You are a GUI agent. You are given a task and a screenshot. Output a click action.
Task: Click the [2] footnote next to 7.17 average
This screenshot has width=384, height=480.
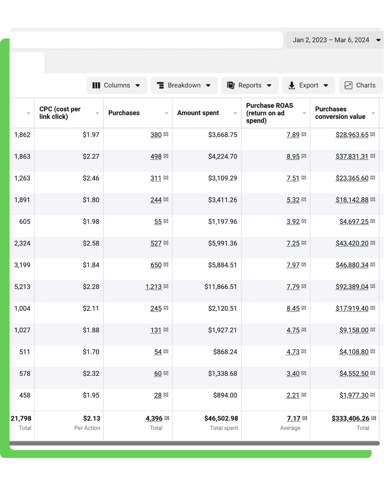pos(305,418)
